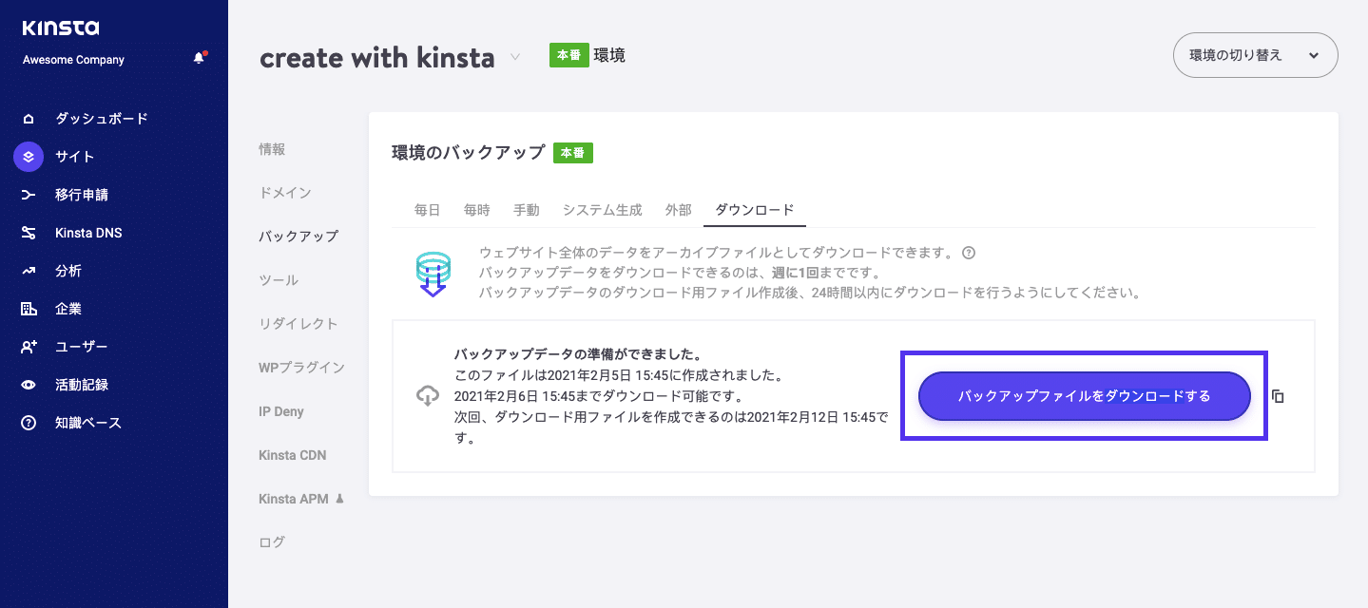Open Kinsta DNS from the sidebar
This screenshot has width=1368, height=608.
point(30,232)
